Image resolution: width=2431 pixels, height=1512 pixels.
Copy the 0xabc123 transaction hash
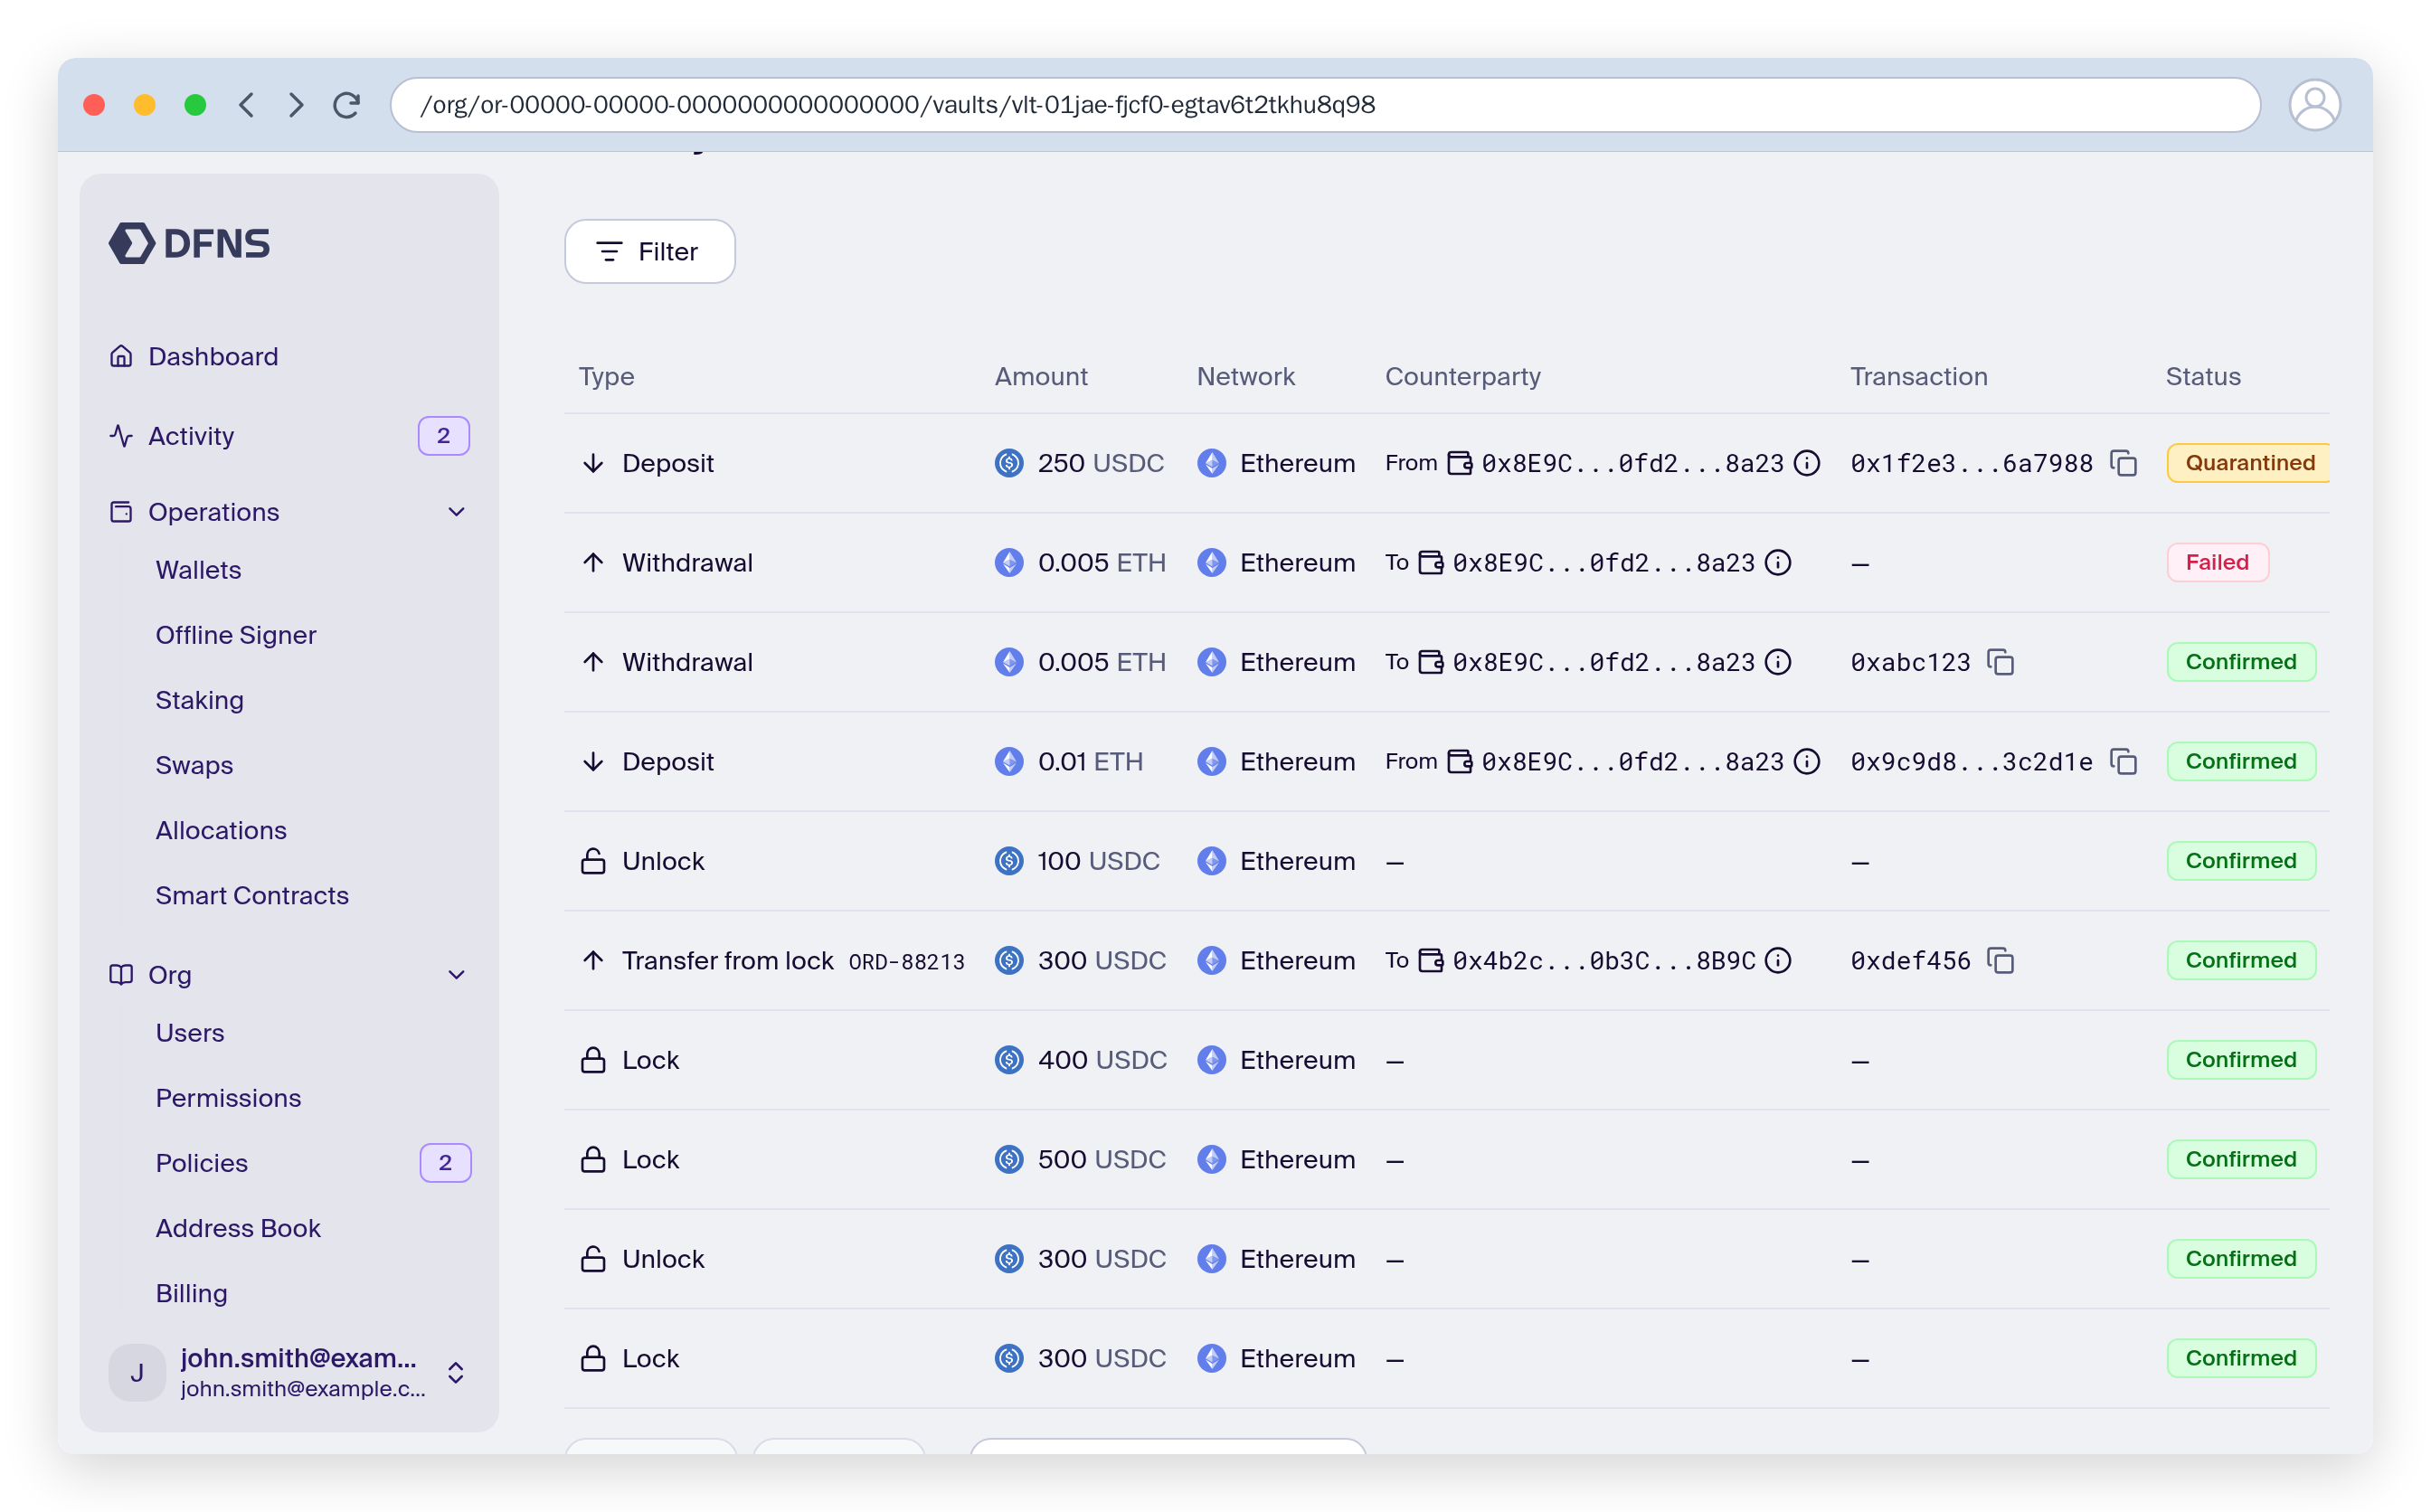[x=2000, y=662]
